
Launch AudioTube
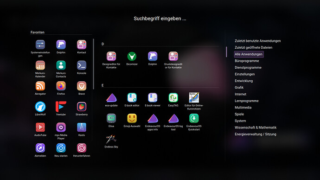pyautogui.click(x=40, y=127)
